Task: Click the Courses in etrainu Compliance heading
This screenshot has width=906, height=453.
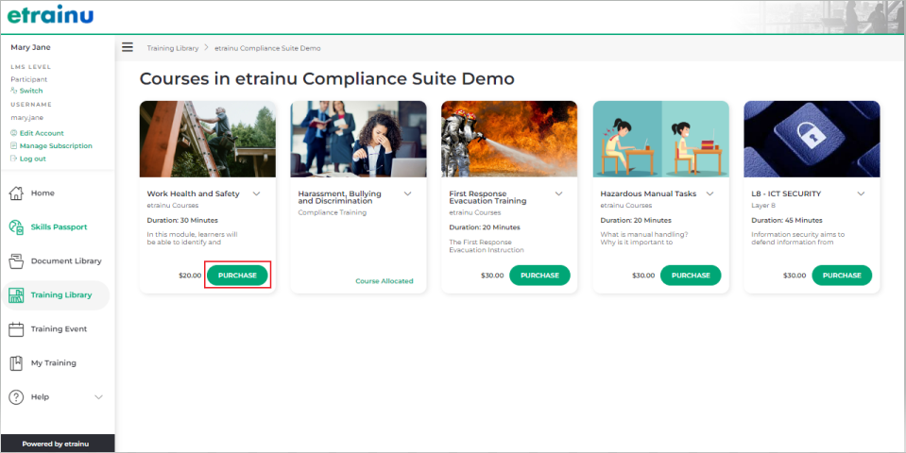Action: coord(327,78)
